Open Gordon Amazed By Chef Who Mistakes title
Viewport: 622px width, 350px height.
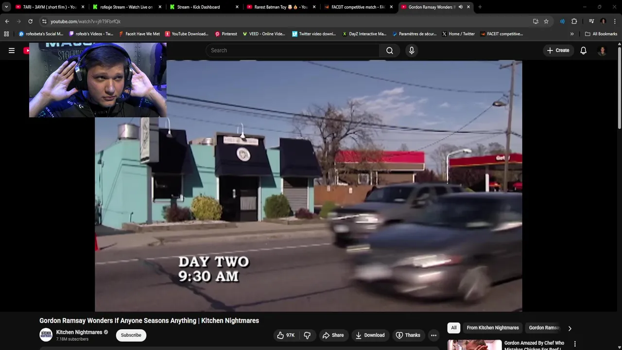534,345
